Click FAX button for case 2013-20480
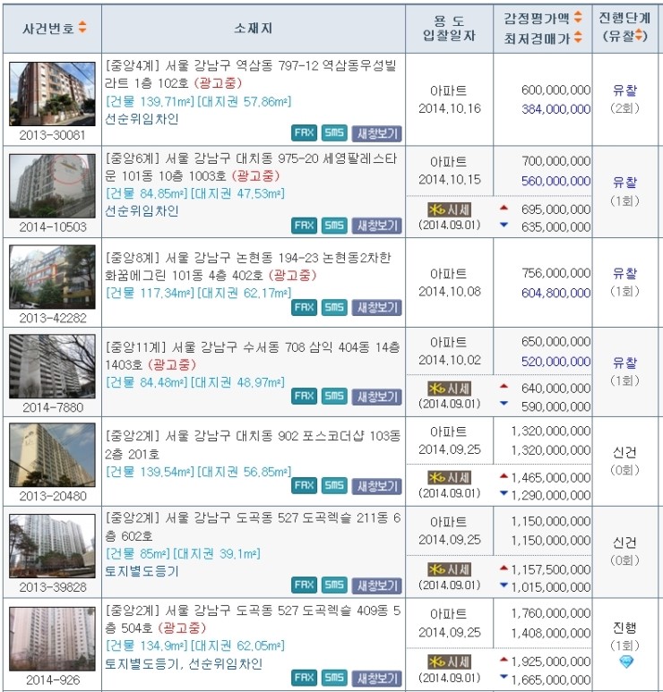Viewport: 663px width, 692px height. click(x=304, y=485)
